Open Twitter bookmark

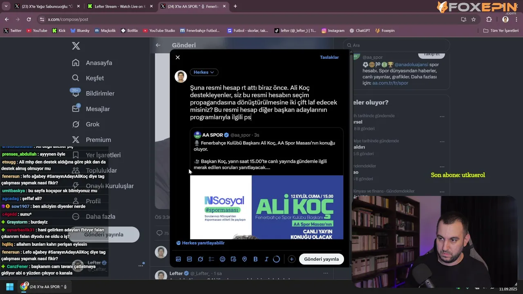[12, 31]
